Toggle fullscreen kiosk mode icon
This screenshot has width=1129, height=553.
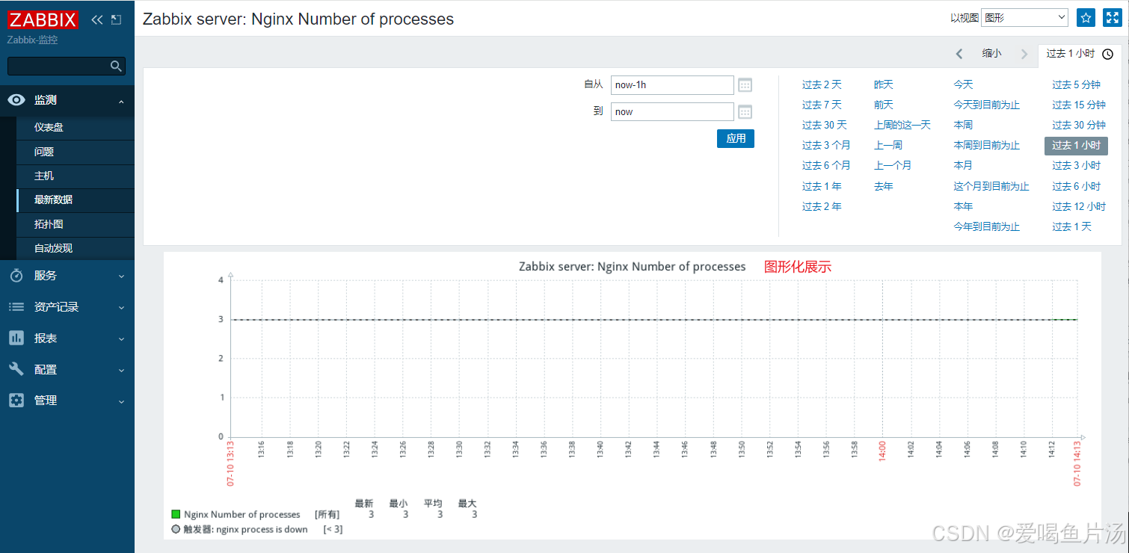click(1111, 18)
